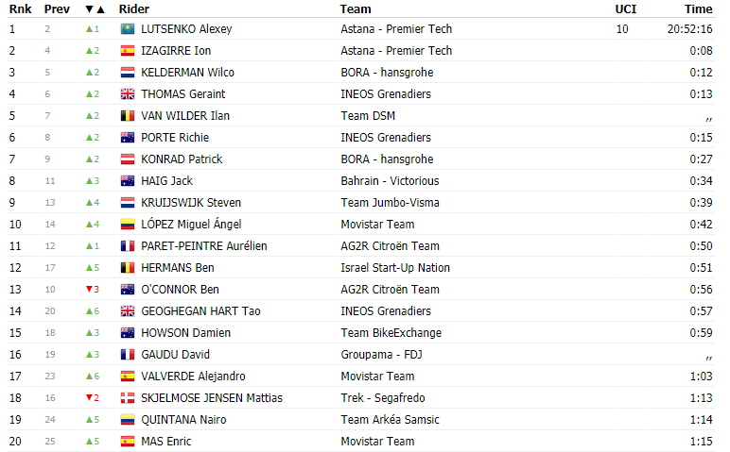Click the Austrian flag beside Konrad Patrick
The image size is (730, 452).
pyautogui.click(x=127, y=159)
